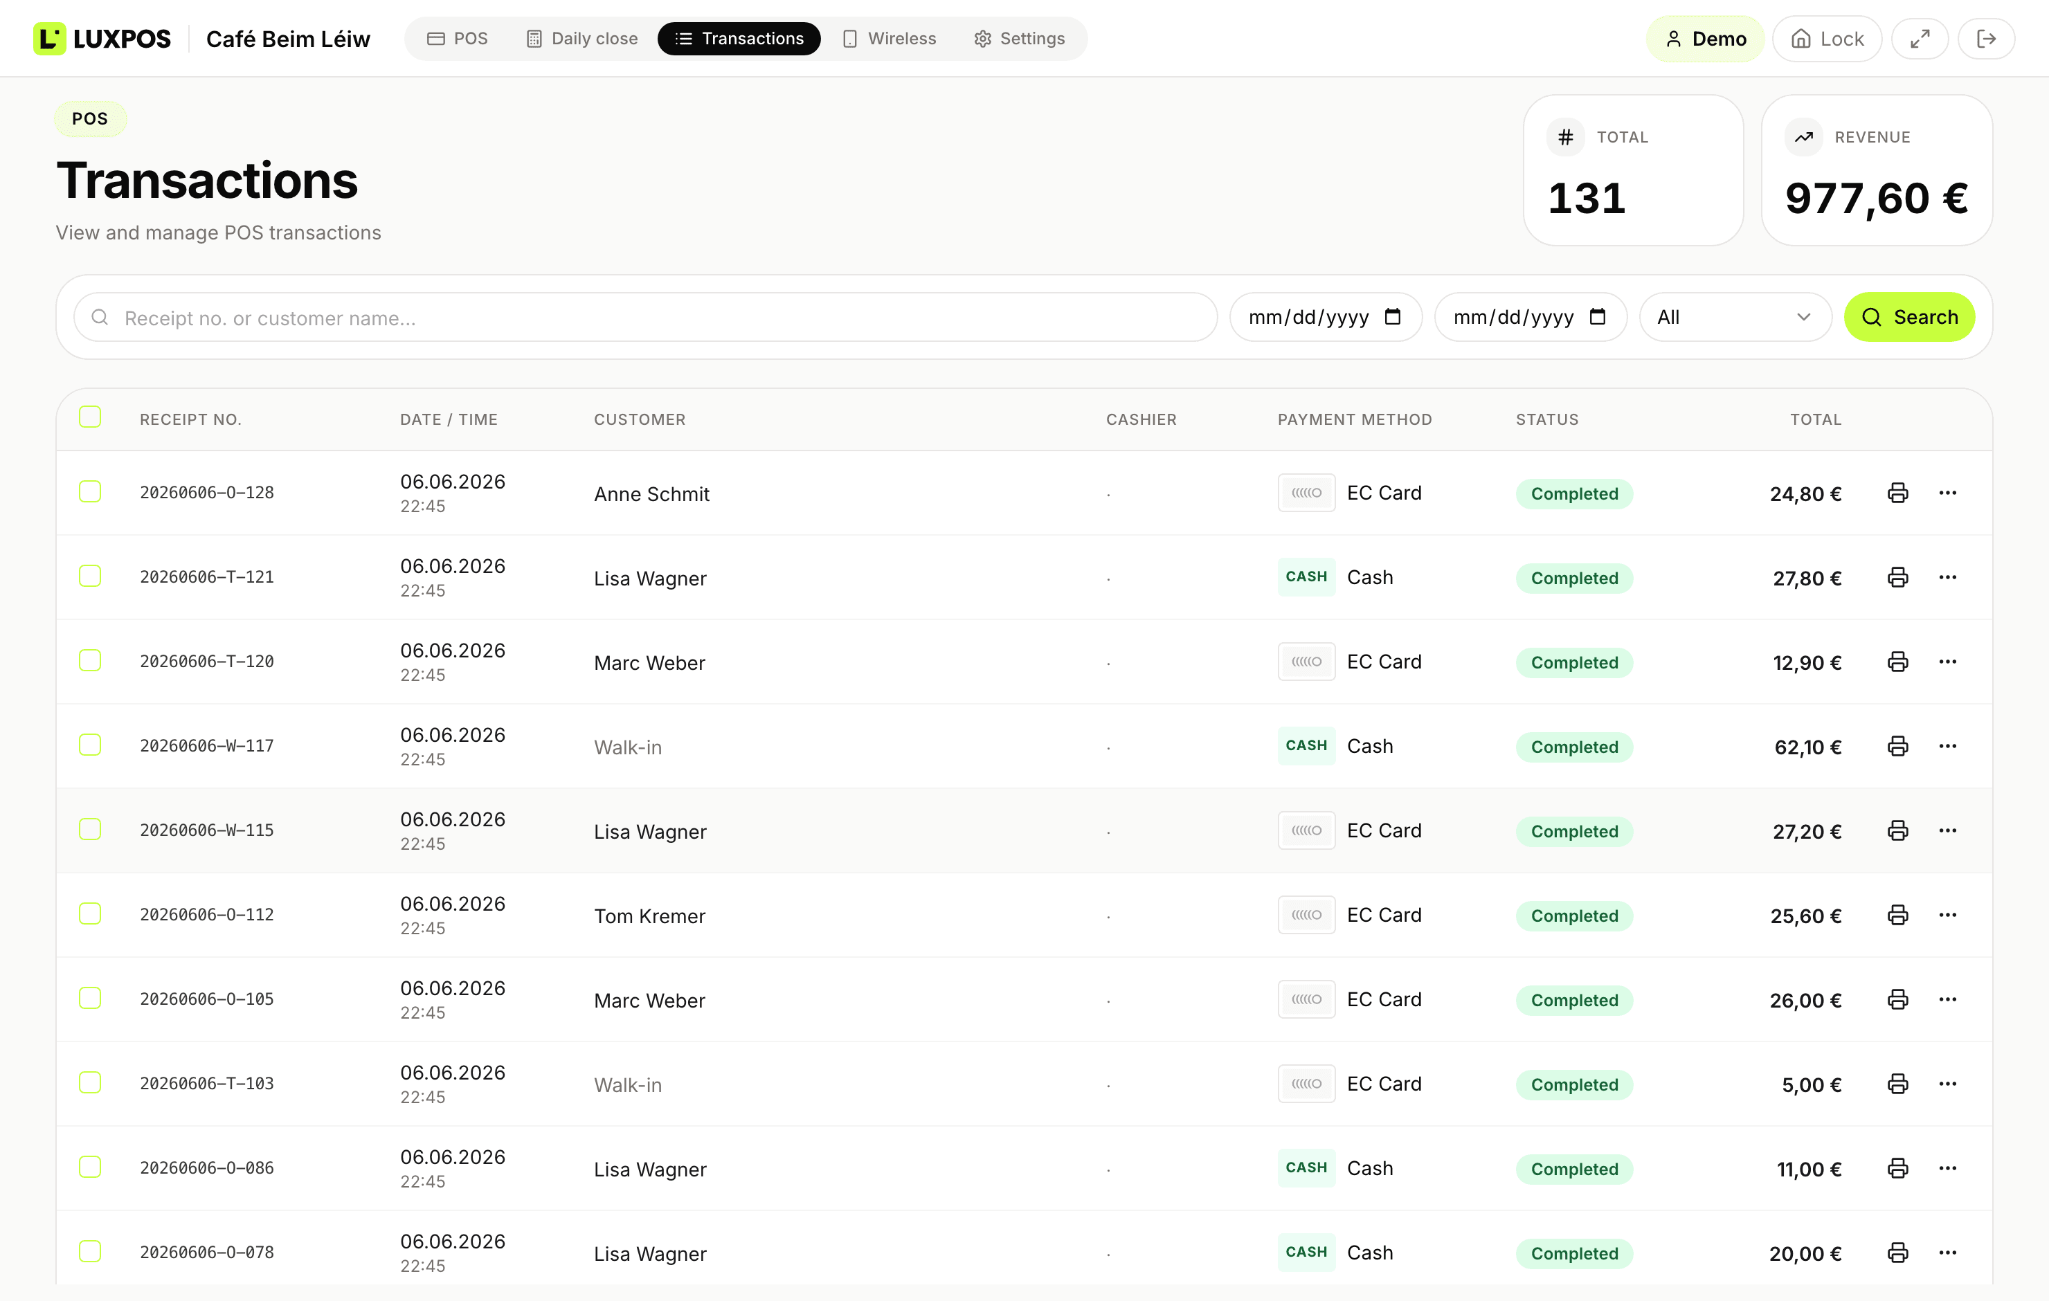2049x1301 pixels.
Task: Open the All status filter dropdown
Action: 1734,318
